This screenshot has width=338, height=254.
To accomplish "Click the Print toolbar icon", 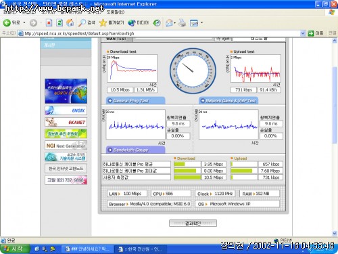I will coord(182,23).
